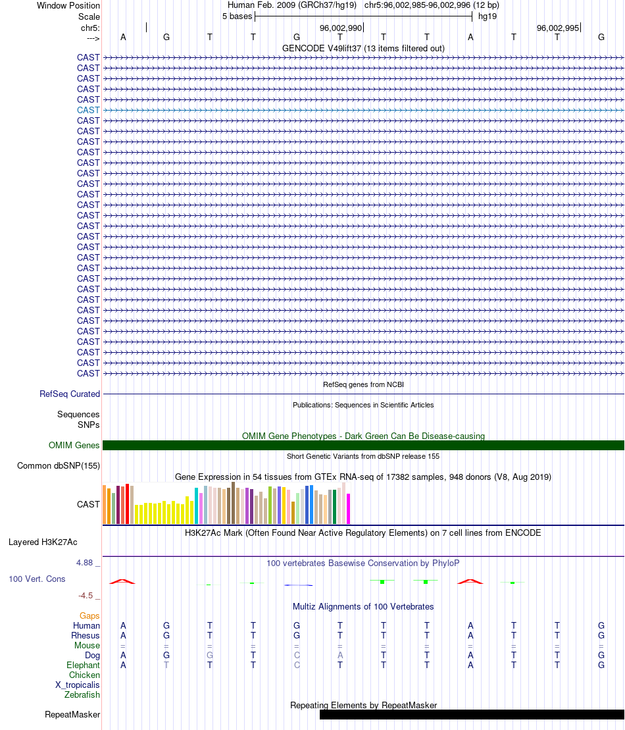Click the Gaps row label

[x=89, y=616]
